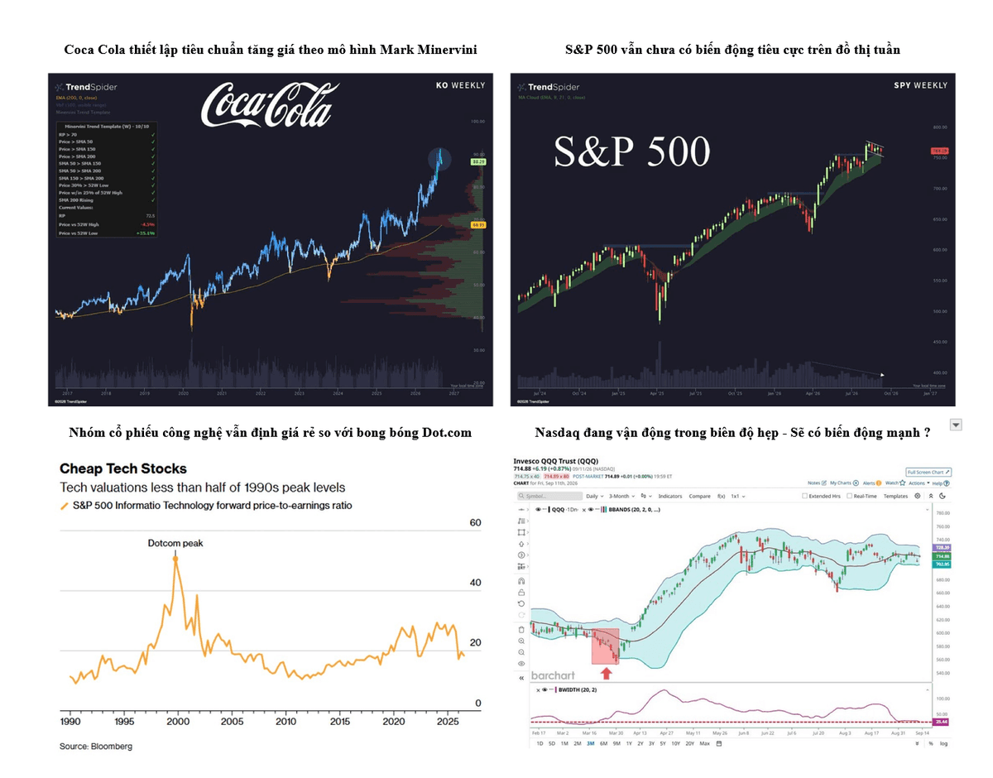Click the undo arrow in sidebar

[521, 603]
